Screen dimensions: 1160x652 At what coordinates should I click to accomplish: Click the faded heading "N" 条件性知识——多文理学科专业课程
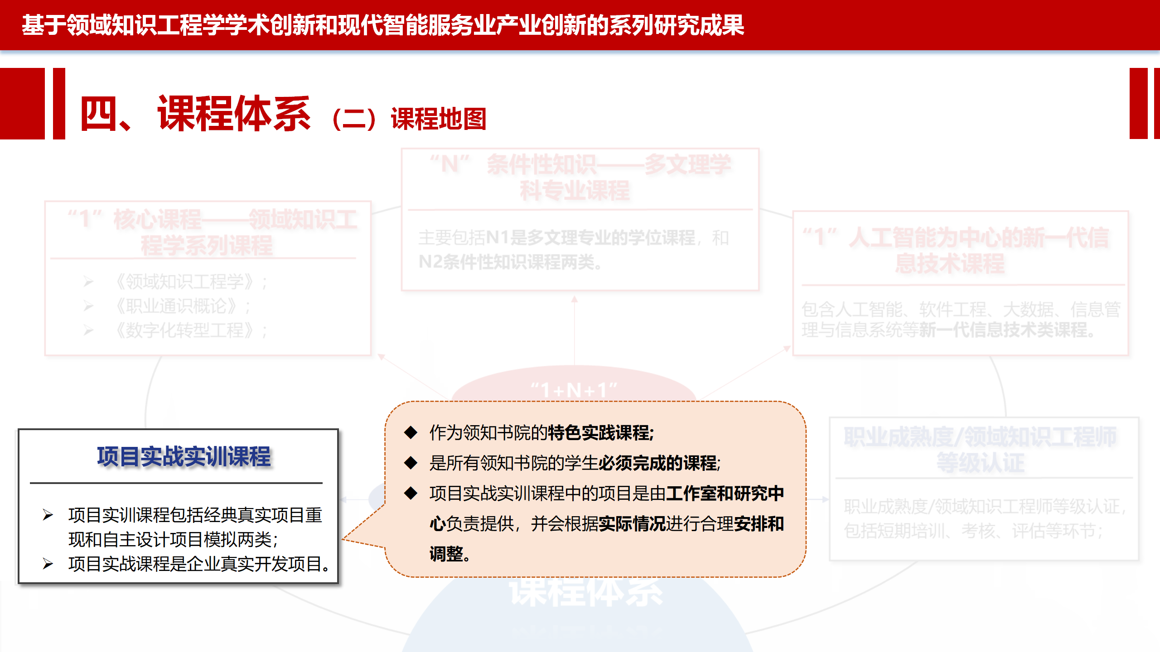tap(580, 177)
